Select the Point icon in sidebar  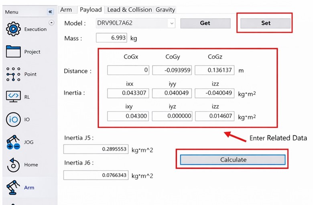(13, 74)
